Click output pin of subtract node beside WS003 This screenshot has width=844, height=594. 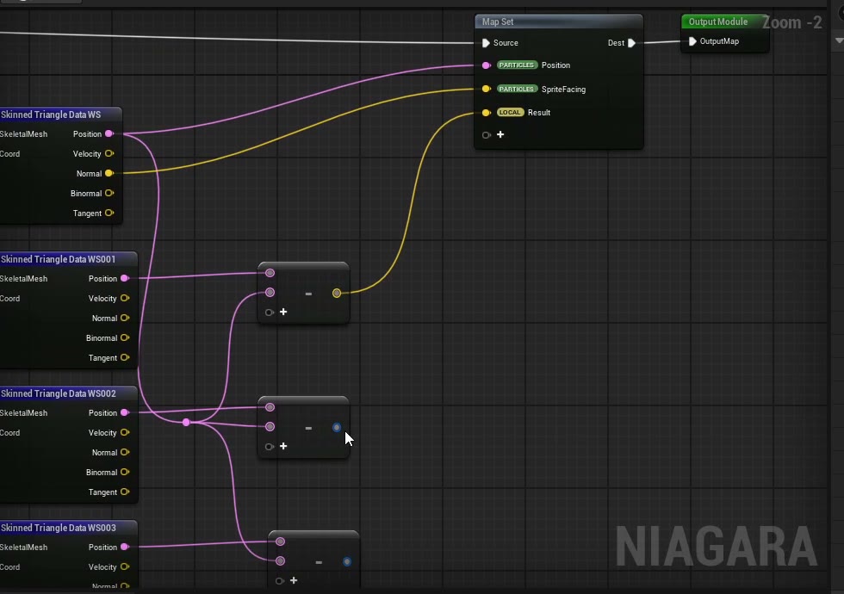click(x=347, y=561)
